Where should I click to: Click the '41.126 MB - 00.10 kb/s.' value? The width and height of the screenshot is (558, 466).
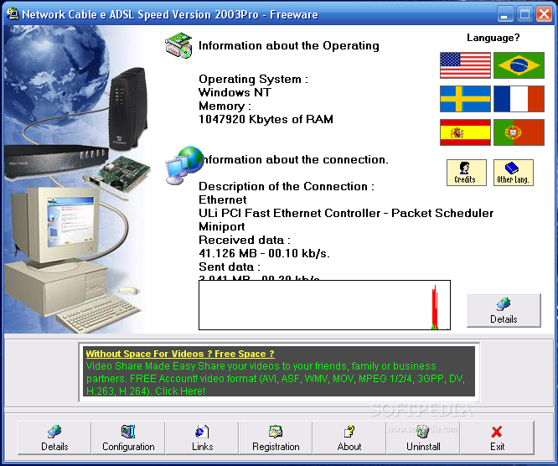(264, 253)
